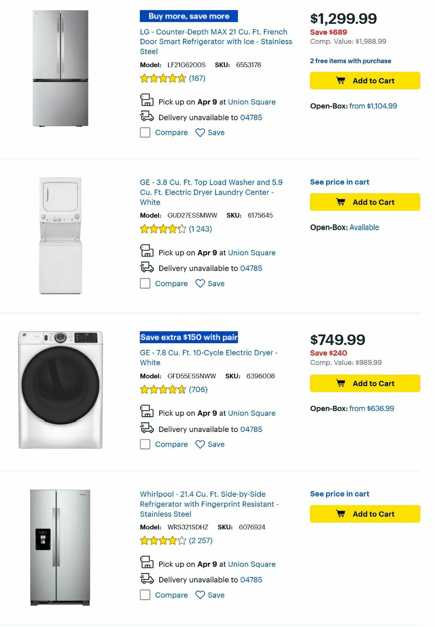435x627 pixels.
Task: Click See price in cart for the Whirlpool refrigerator
Action: coord(339,494)
